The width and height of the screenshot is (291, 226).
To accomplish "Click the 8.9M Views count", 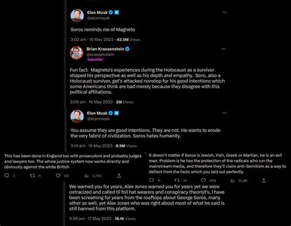I will click(x=126, y=146).
